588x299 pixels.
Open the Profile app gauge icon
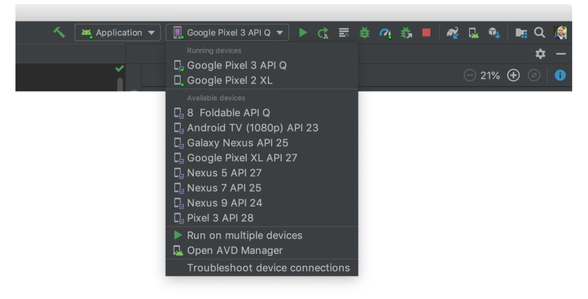click(x=385, y=33)
